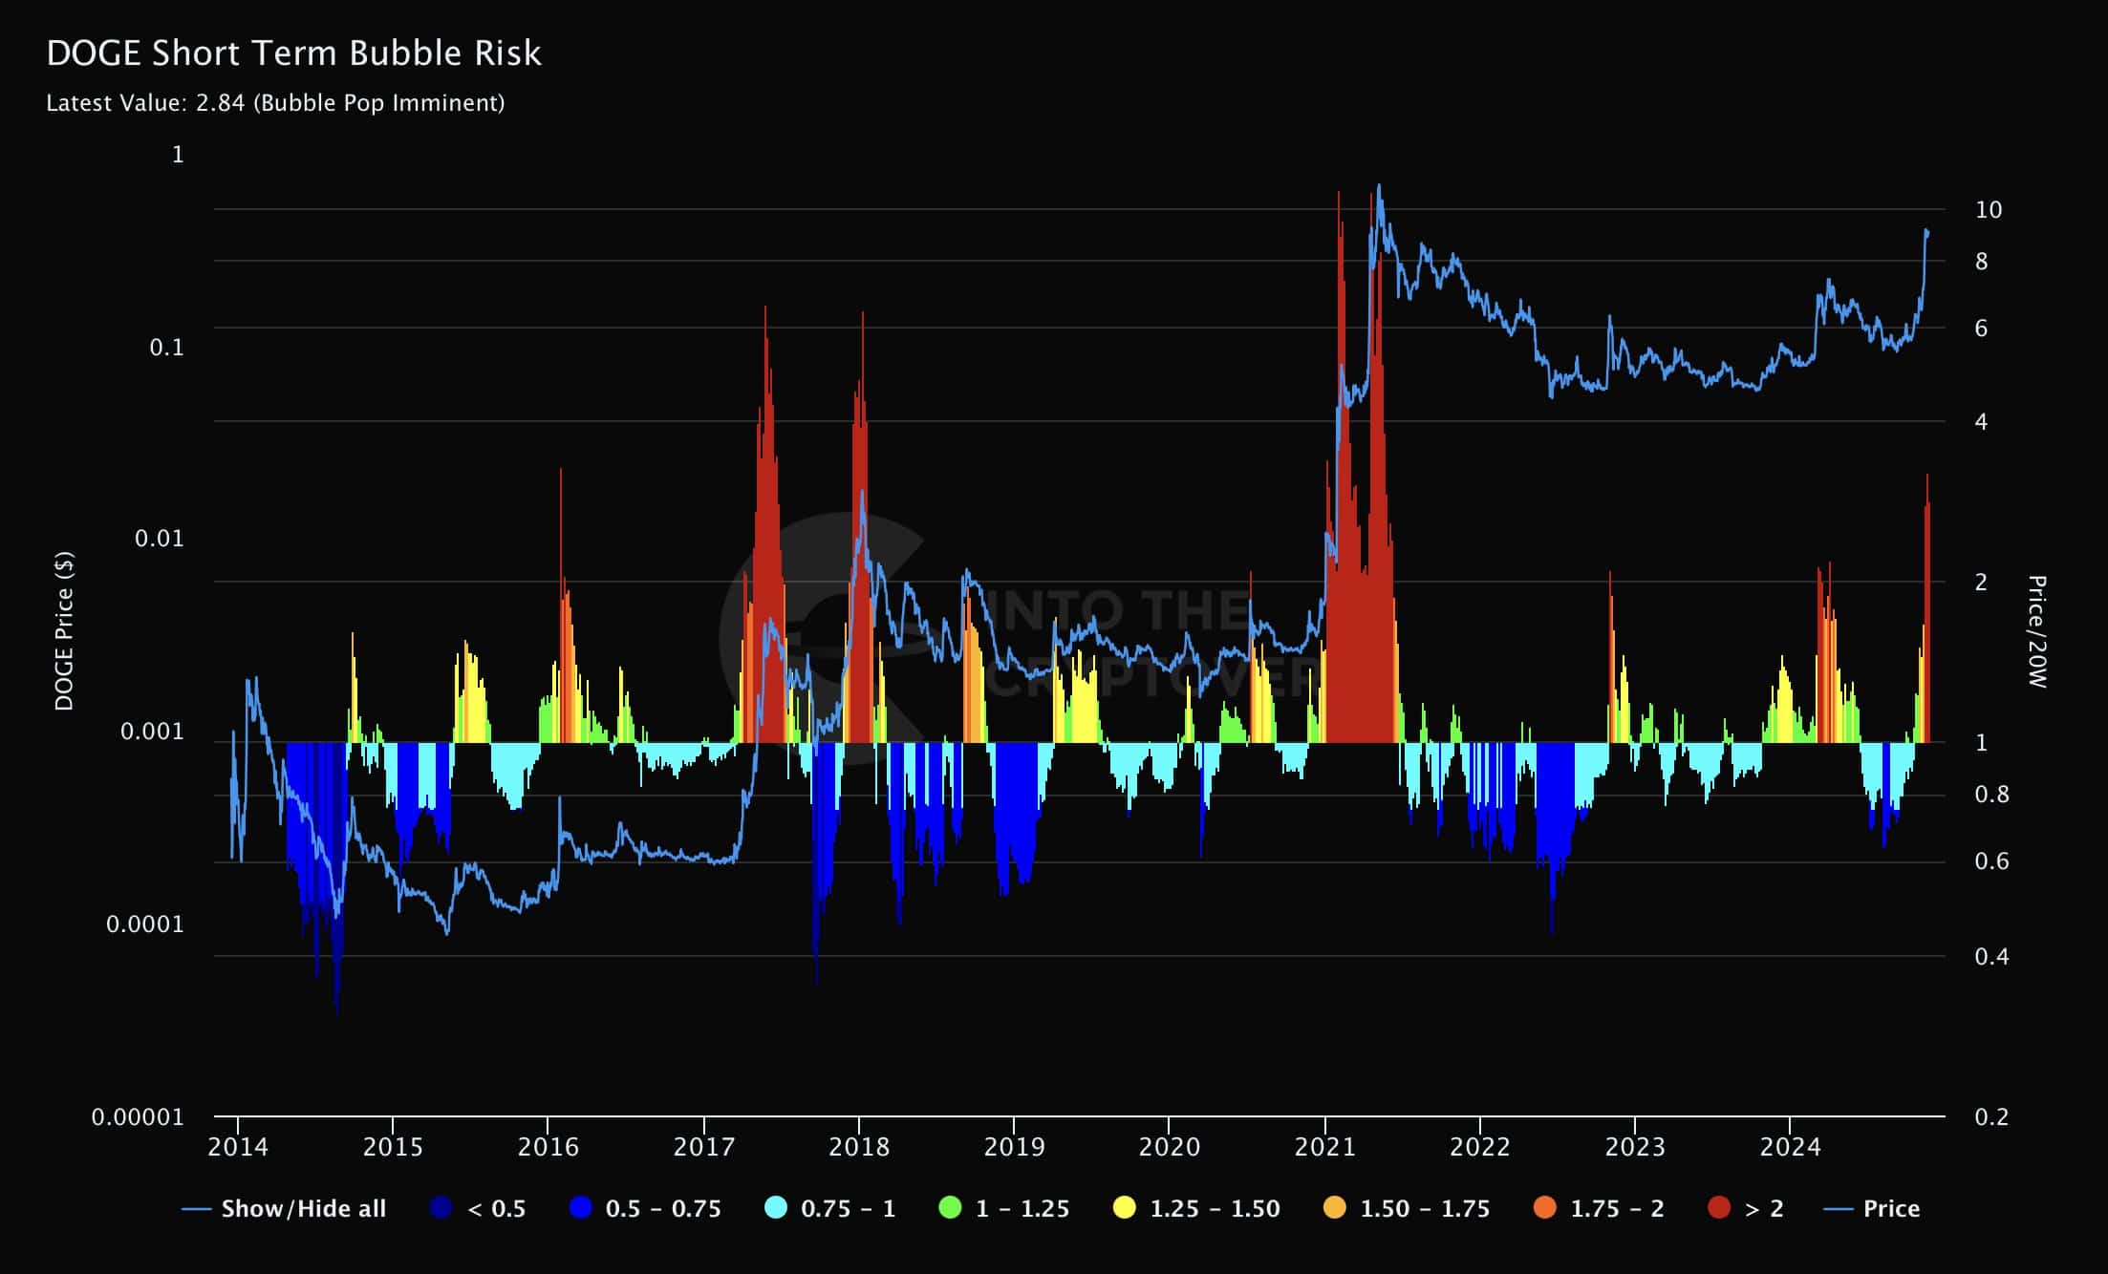Click the right axis value 4

1981,421
